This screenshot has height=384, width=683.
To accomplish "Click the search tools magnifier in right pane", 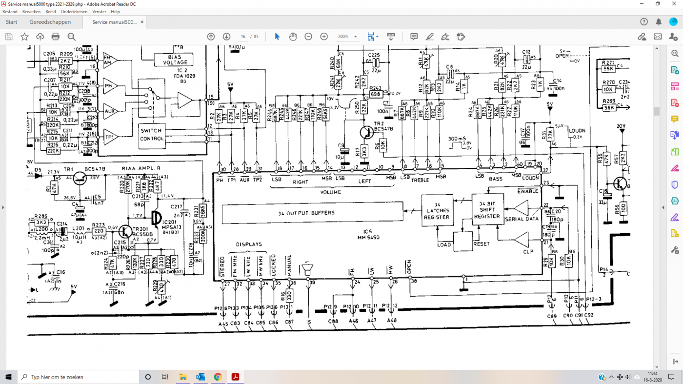I will click(x=675, y=53).
